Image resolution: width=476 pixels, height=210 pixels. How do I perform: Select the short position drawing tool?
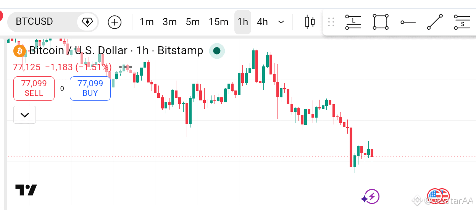[x=462, y=22]
